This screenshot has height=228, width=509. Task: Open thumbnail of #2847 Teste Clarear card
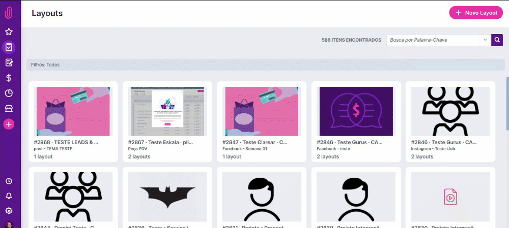[262, 111]
